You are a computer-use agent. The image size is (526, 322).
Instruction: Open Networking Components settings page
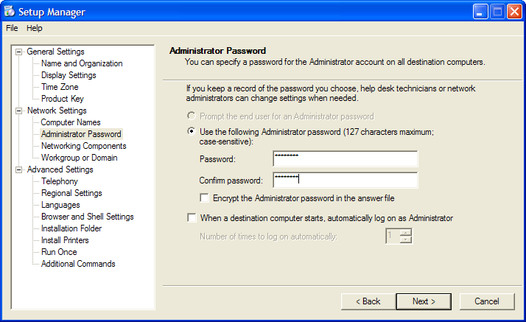[83, 146]
